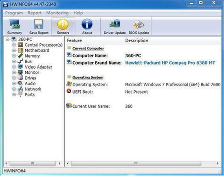Screen dimensions: 224x176
Task: Open the Help menu
Action: pos(78,13)
